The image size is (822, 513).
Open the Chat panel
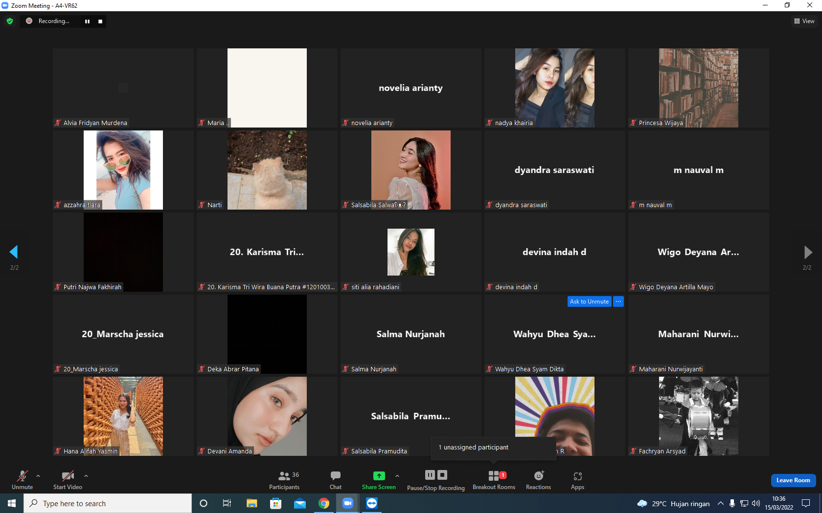(336, 480)
